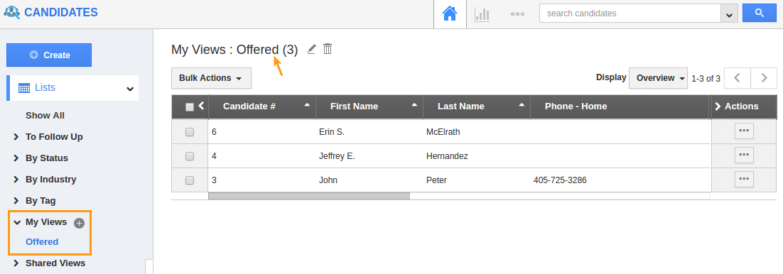Click phone number 405-725-3286

pos(560,180)
